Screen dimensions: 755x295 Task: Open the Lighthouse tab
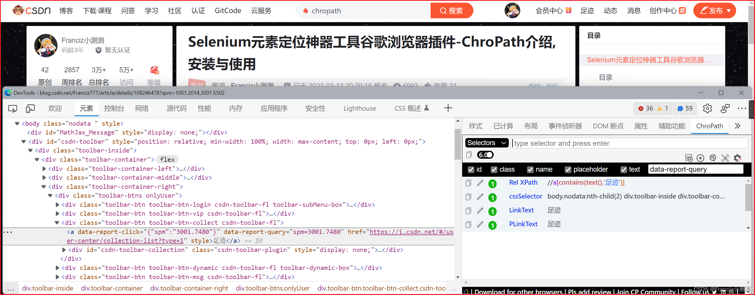tap(360, 108)
